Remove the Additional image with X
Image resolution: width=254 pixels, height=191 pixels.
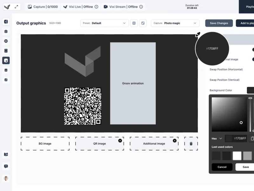[x=175, y=141]
